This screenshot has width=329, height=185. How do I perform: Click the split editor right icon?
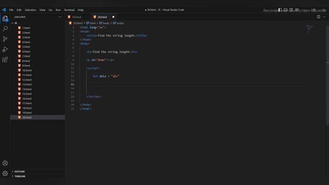pos(319,17)
